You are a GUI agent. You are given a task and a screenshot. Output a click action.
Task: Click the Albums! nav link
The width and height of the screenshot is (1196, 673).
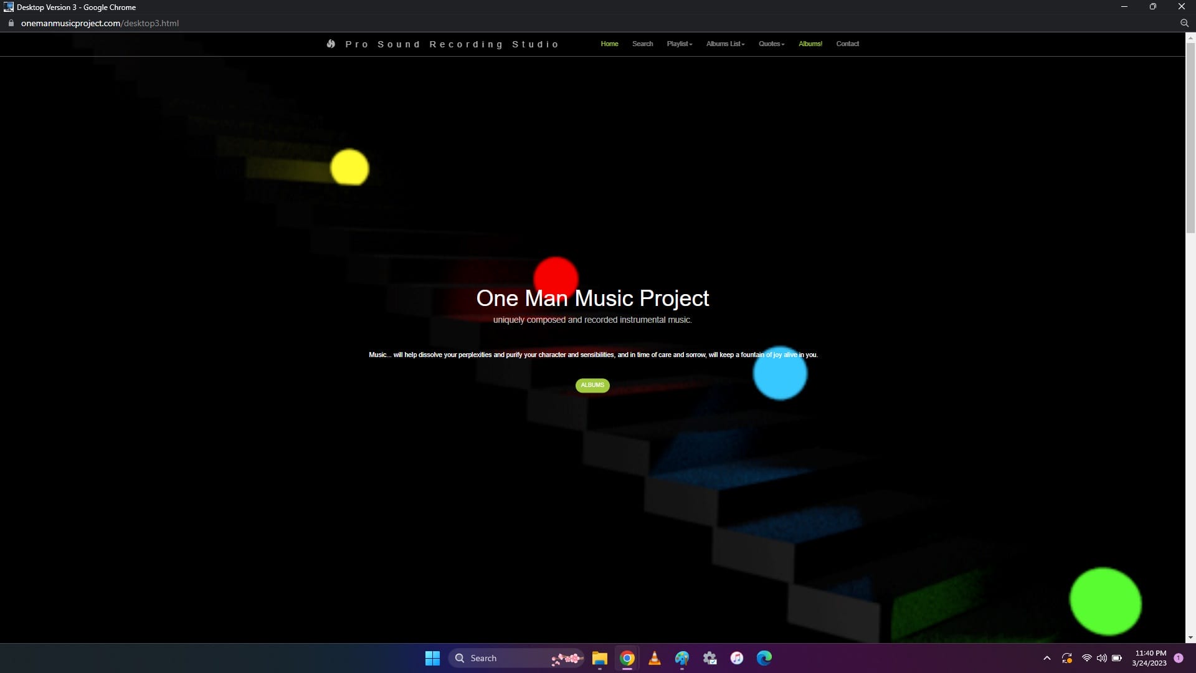point(810,44)
